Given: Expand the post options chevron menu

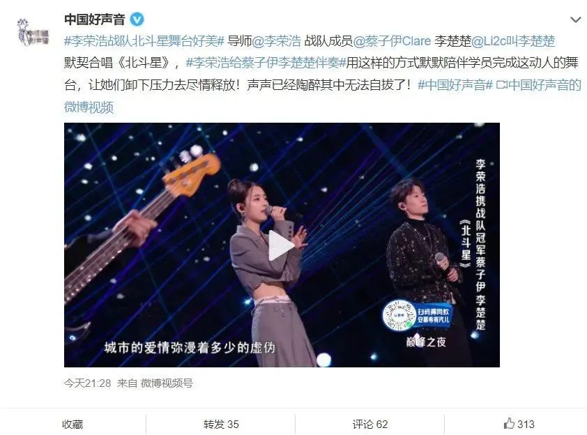Looking at the screenshot, I should pyautogui.click(x=575, y=20).
